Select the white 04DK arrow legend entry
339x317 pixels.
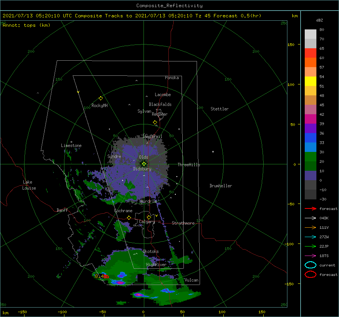pyautogui.click(x=310, y=218)
